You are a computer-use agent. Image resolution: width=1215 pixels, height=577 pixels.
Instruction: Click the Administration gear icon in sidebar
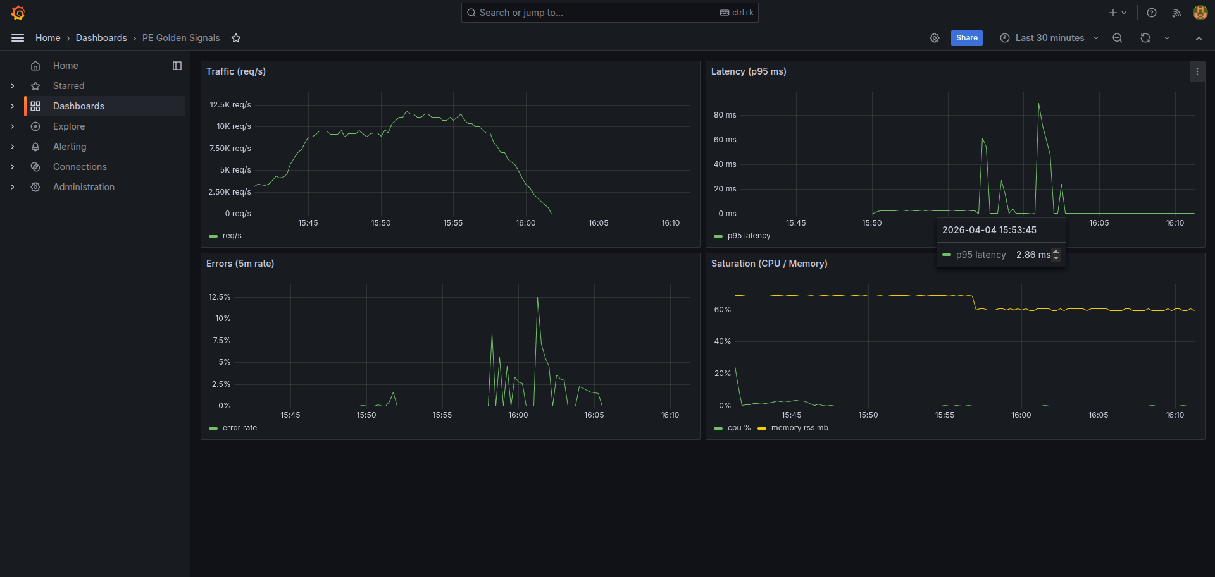(35, 187)
